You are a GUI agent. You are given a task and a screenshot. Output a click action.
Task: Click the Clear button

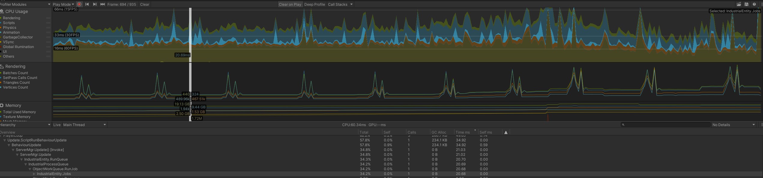click(144, 4)
